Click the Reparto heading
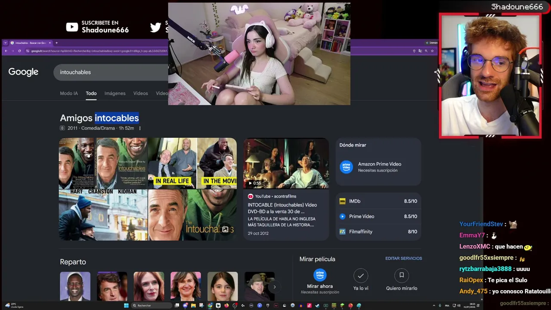The width and height of the screenshot is (551, 310). pos(73,262)
